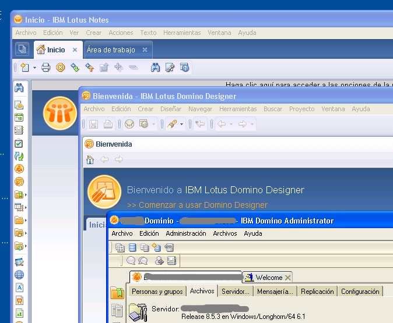Open the Diseñar menu in Domino Designer
This screenshot has height=323, width=393.
171,109
